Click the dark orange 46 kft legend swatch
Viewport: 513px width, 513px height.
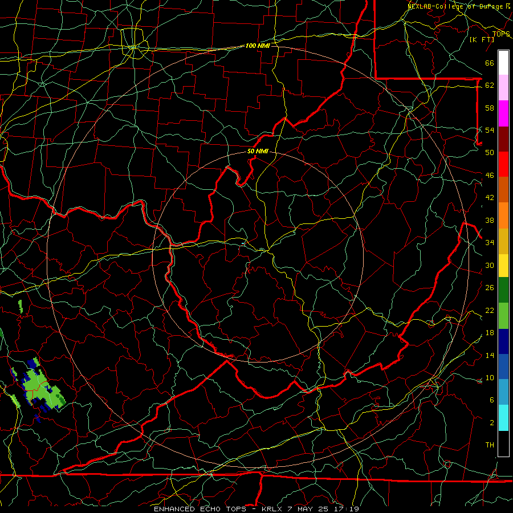click(503, 189)
